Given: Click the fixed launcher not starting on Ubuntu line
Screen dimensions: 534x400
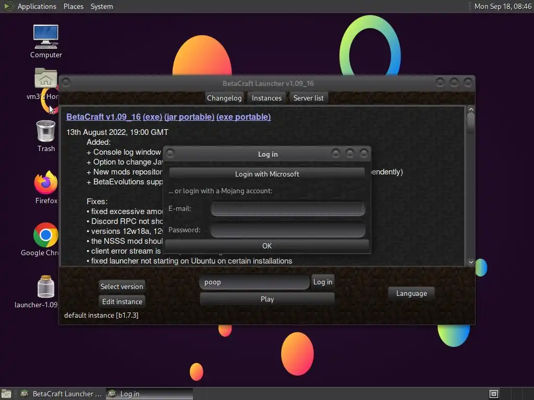Looking at the screenshot, I should 189,261.
